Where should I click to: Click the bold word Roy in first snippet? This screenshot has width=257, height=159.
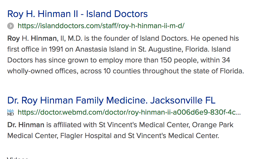(14, 39)
